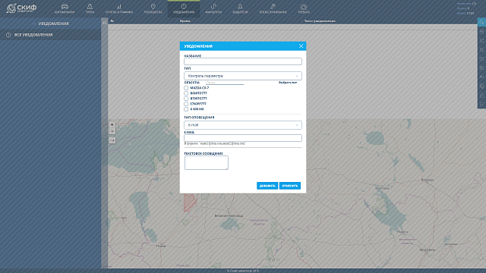Open the Тревога alarm section
The height and width of the screenshot is (273, 486).
coord(304,8)
